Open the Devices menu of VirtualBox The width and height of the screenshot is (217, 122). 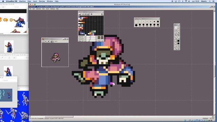tap(42, 1)
